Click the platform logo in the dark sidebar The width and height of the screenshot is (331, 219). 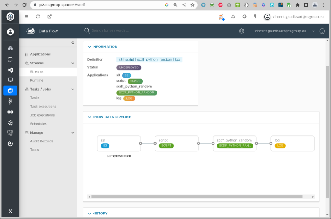tap(10, 17)
